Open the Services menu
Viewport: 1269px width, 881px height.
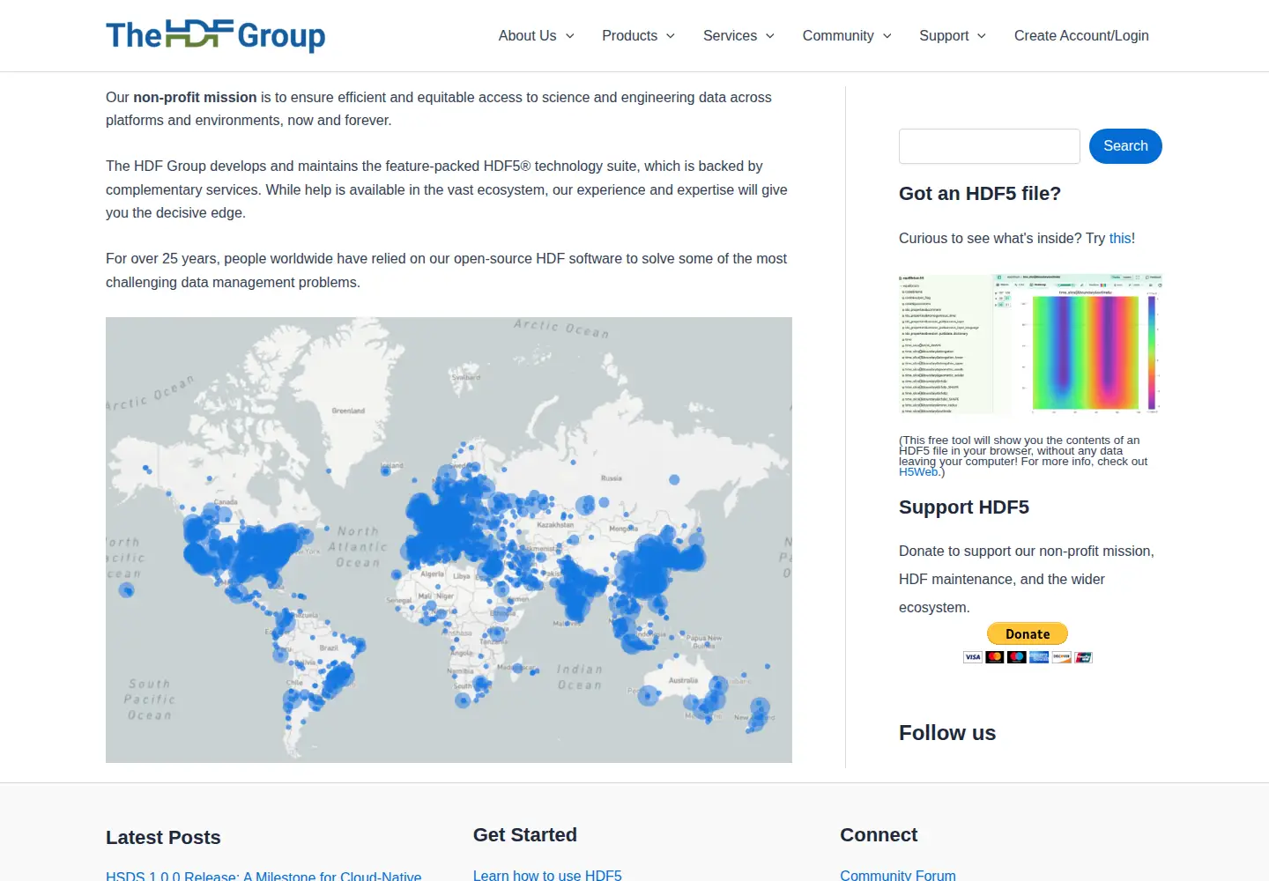click(x=730, y=36)
